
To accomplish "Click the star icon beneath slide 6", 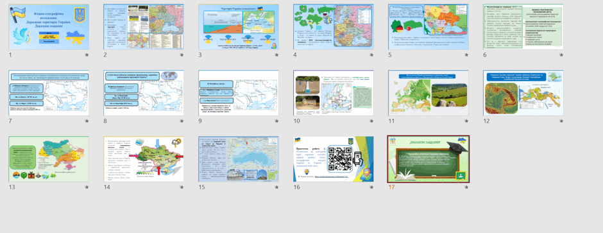I will tap(561, 55).
